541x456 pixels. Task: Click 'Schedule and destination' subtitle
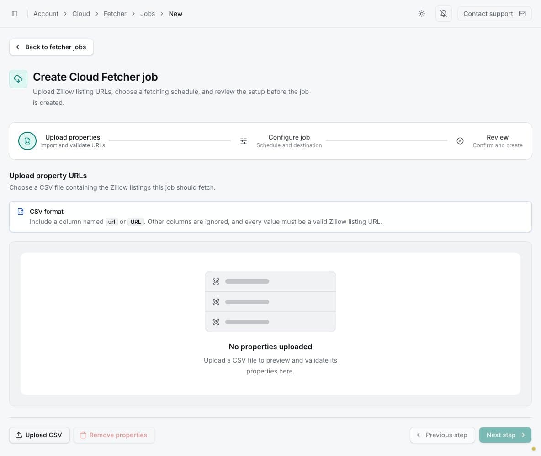tap(289, 145)
